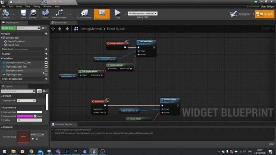This screenshot has width=276, height=155.
Task: Toggle FightingGrade editable eye checkbox
Action: click(46, 74)
